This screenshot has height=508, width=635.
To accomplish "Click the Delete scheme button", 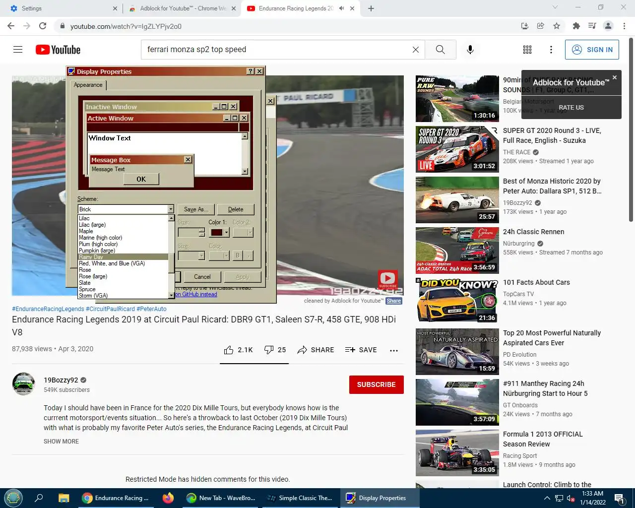I will [x=236, y=209].
